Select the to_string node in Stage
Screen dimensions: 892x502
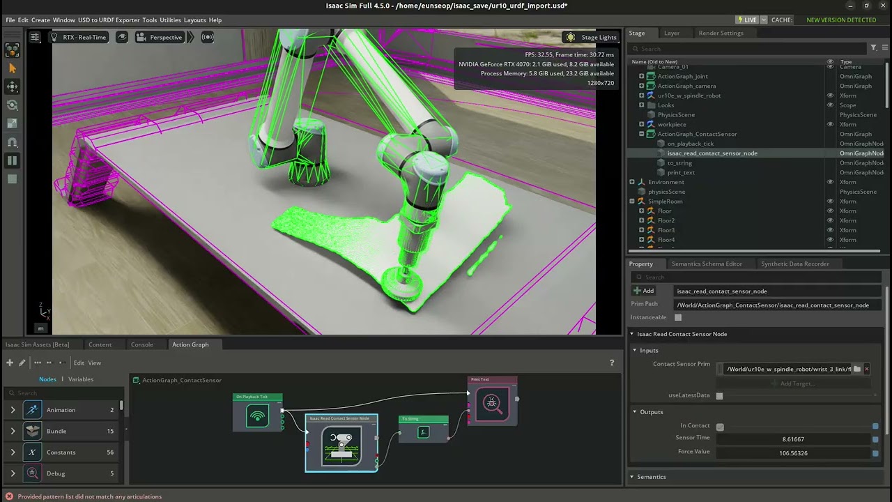pos(679,162)
